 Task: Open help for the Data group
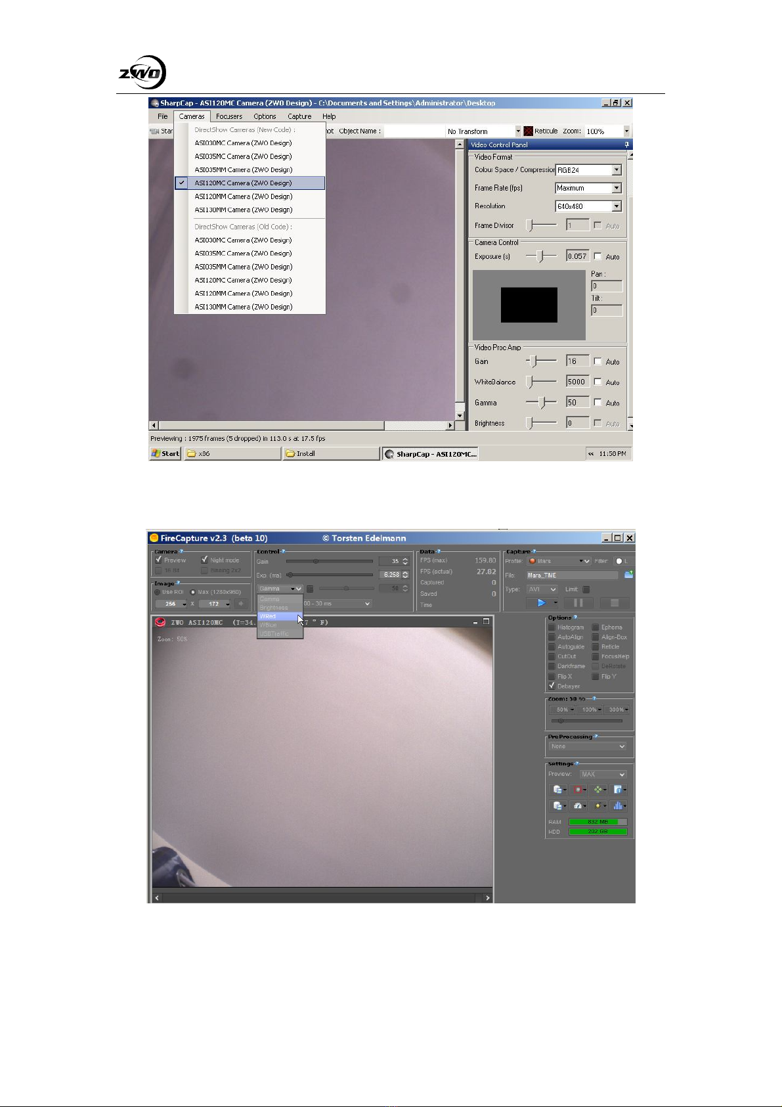pyautogui.click(x=439, y=552)
